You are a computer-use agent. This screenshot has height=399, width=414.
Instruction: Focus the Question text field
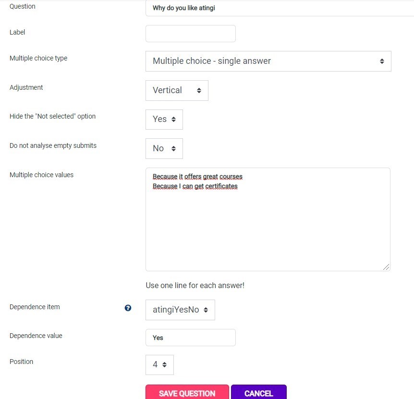click(x=280, y=8)
